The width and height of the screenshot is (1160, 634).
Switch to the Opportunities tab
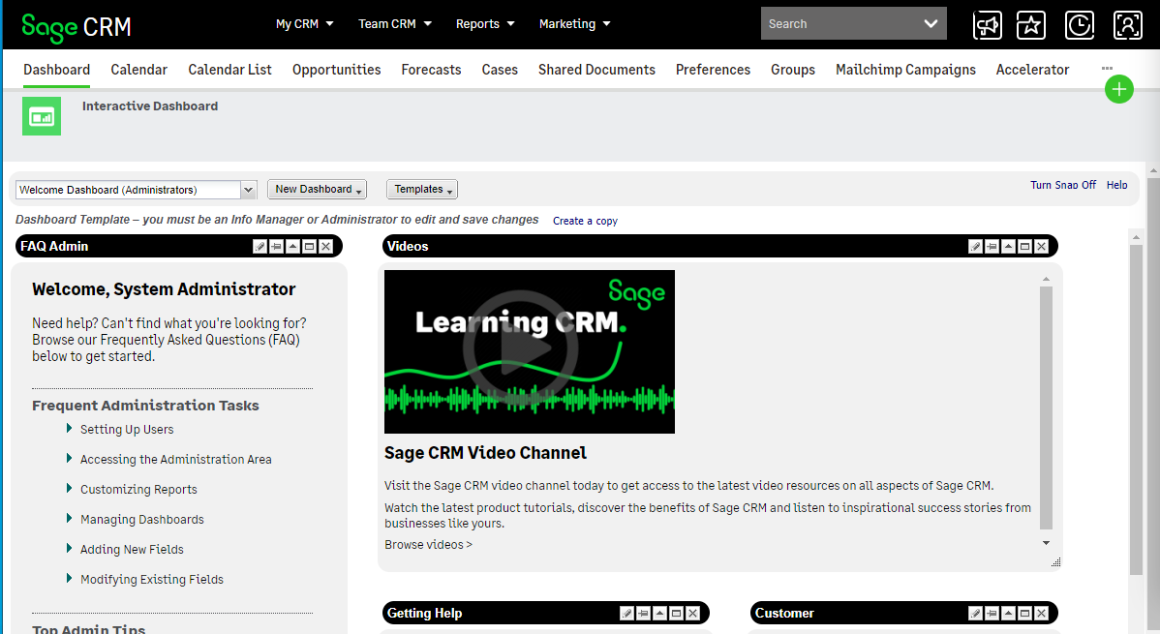(x=337, y=70)
